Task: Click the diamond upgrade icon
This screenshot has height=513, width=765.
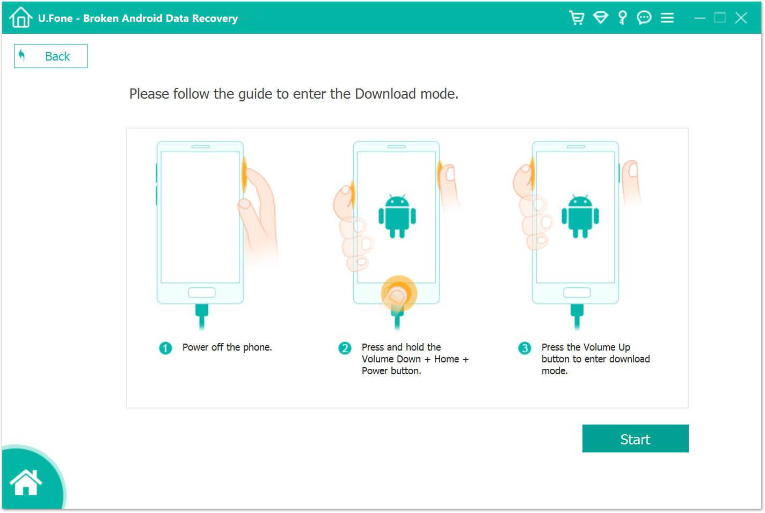Action: 600,18
